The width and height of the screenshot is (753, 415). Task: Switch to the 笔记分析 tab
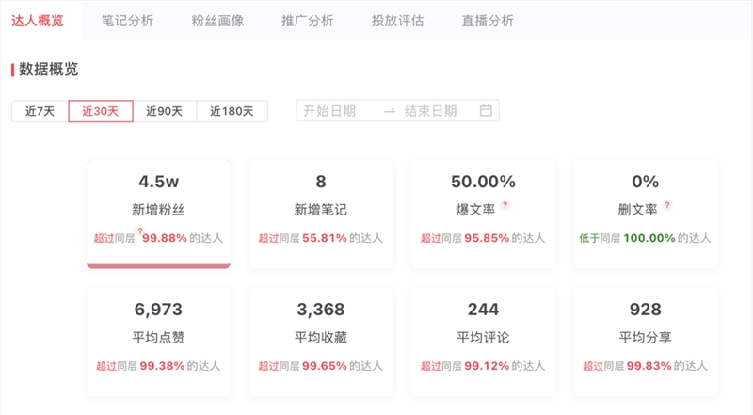coord(127,21)
